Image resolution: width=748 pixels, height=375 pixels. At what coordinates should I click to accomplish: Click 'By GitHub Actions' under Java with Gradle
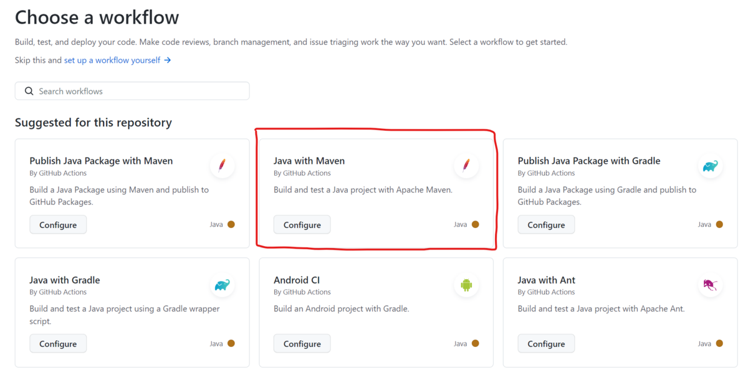tap(58, 292)
